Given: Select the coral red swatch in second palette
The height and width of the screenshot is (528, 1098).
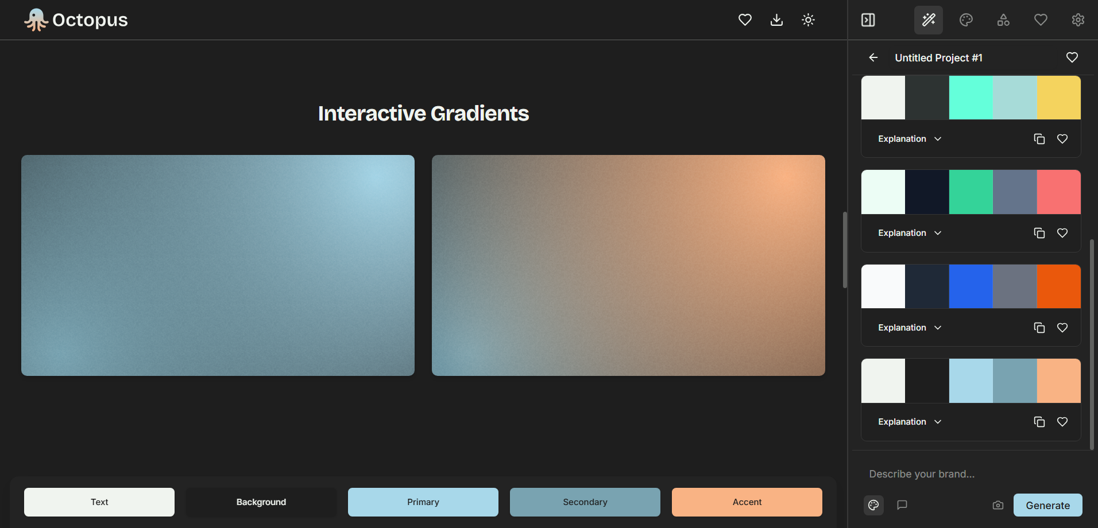Looking at the screenshot, I should point(1058,192).
